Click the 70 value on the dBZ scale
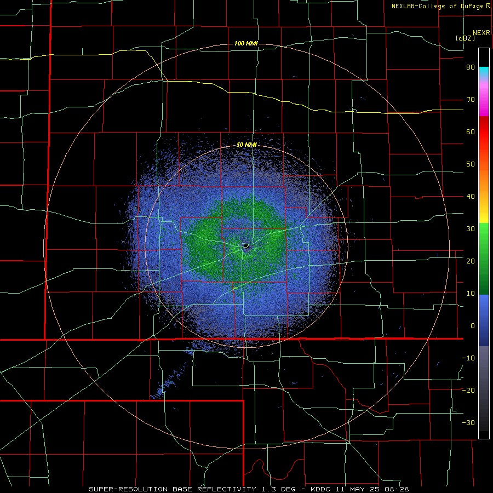 pyautogui.click(x=471, y=100)
